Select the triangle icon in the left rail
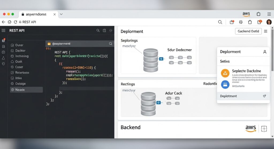This screenshot has width=274, height=149. coord(3,58)
